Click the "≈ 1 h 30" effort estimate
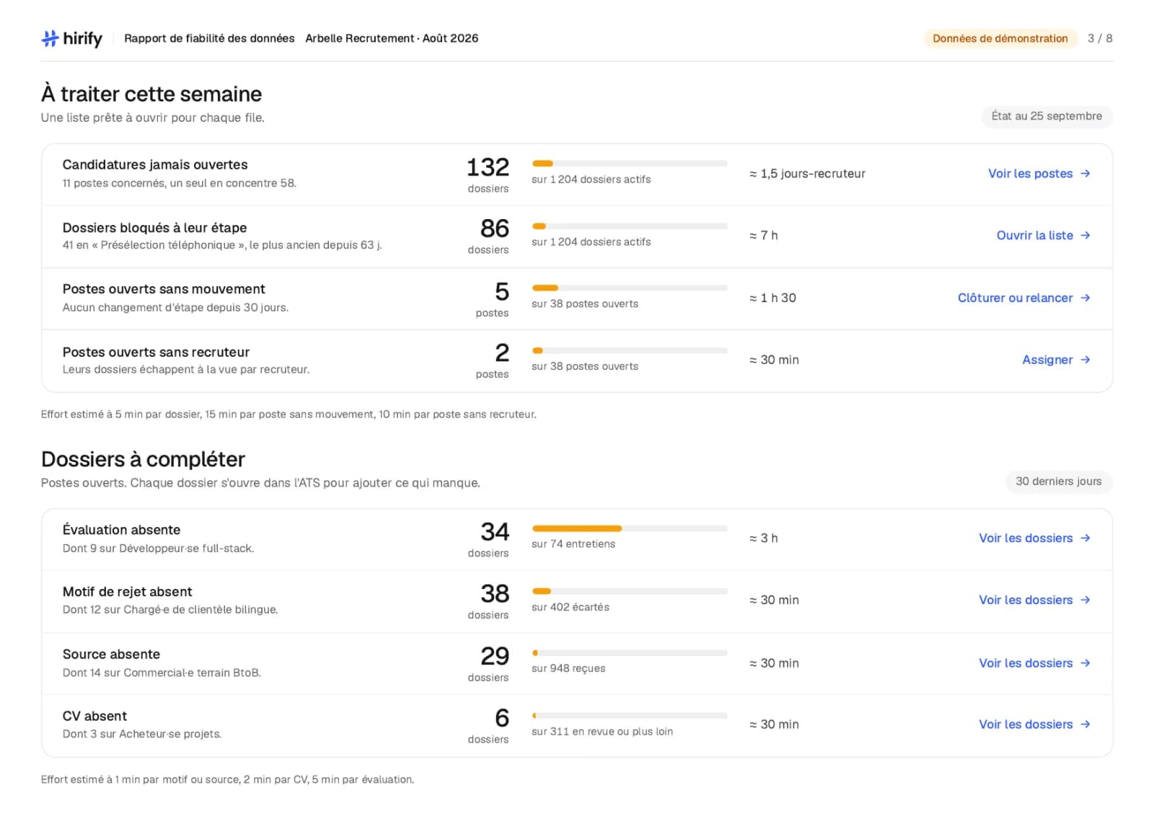1154x816 pixels. [x=772, y=298]
